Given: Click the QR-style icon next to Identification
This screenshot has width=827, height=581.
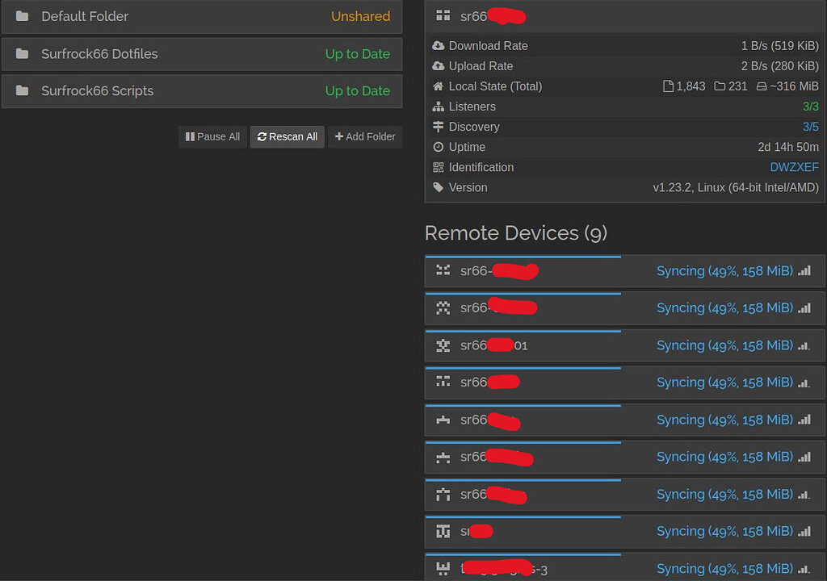Looking at the screenshot, I should click(x=440, y=167).
